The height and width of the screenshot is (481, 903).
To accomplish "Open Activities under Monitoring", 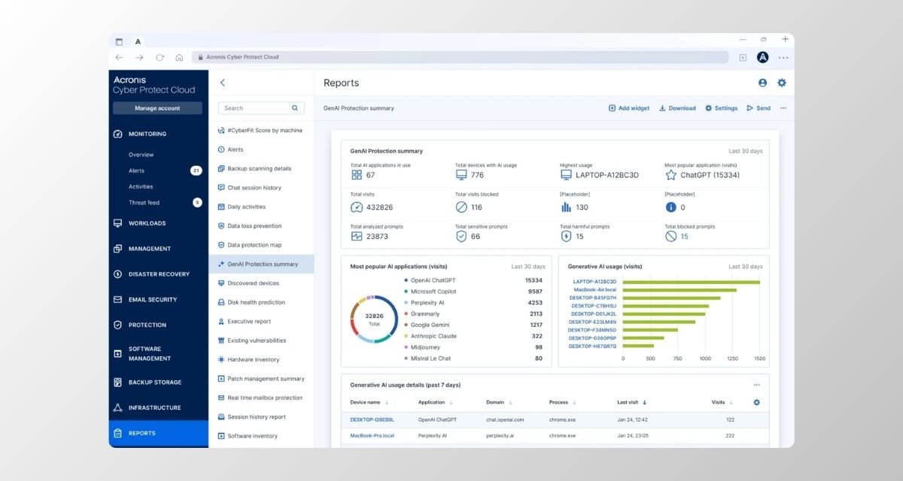I will coord(141,186).
